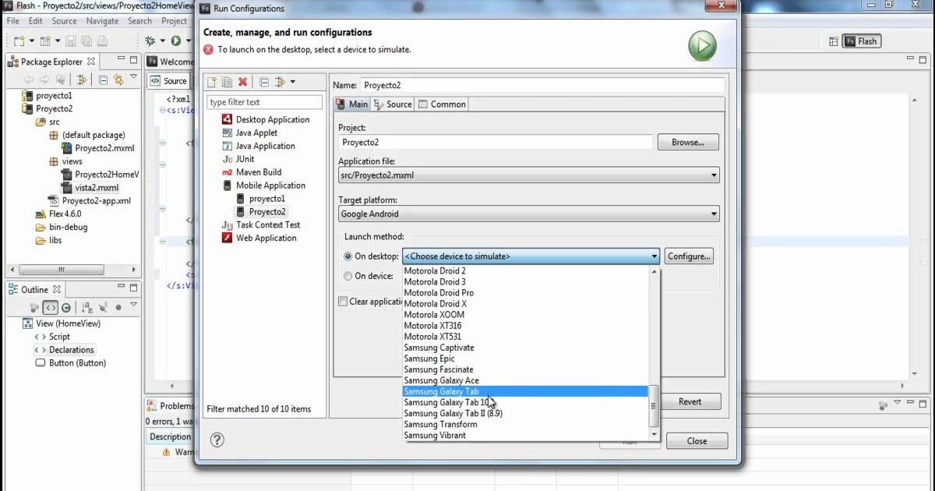Click the Close button in dialog
The width and height of the screenshot is (935, 491).
697,440
